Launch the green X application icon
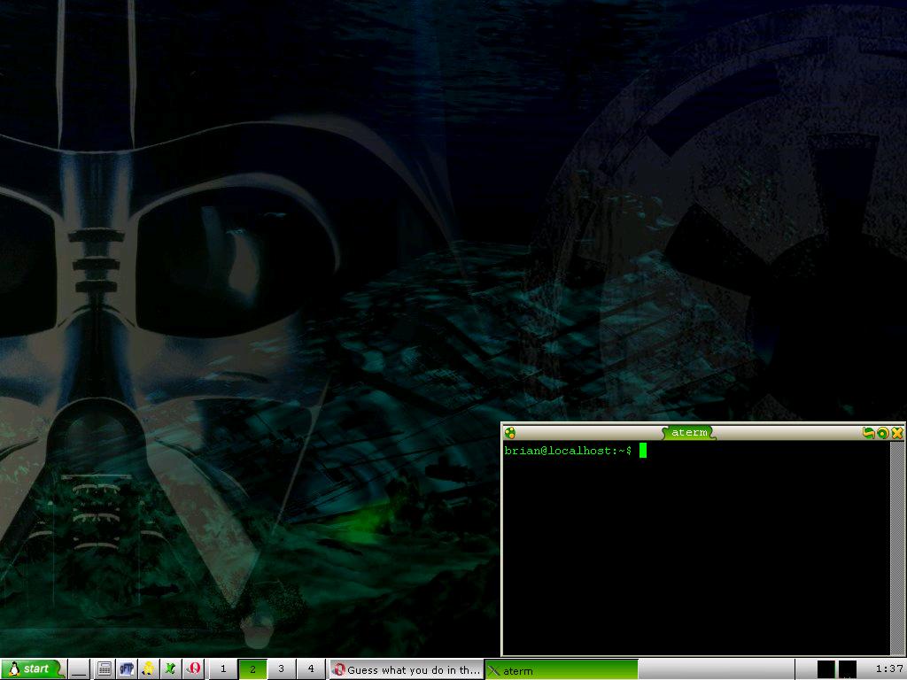 [170, 669]
